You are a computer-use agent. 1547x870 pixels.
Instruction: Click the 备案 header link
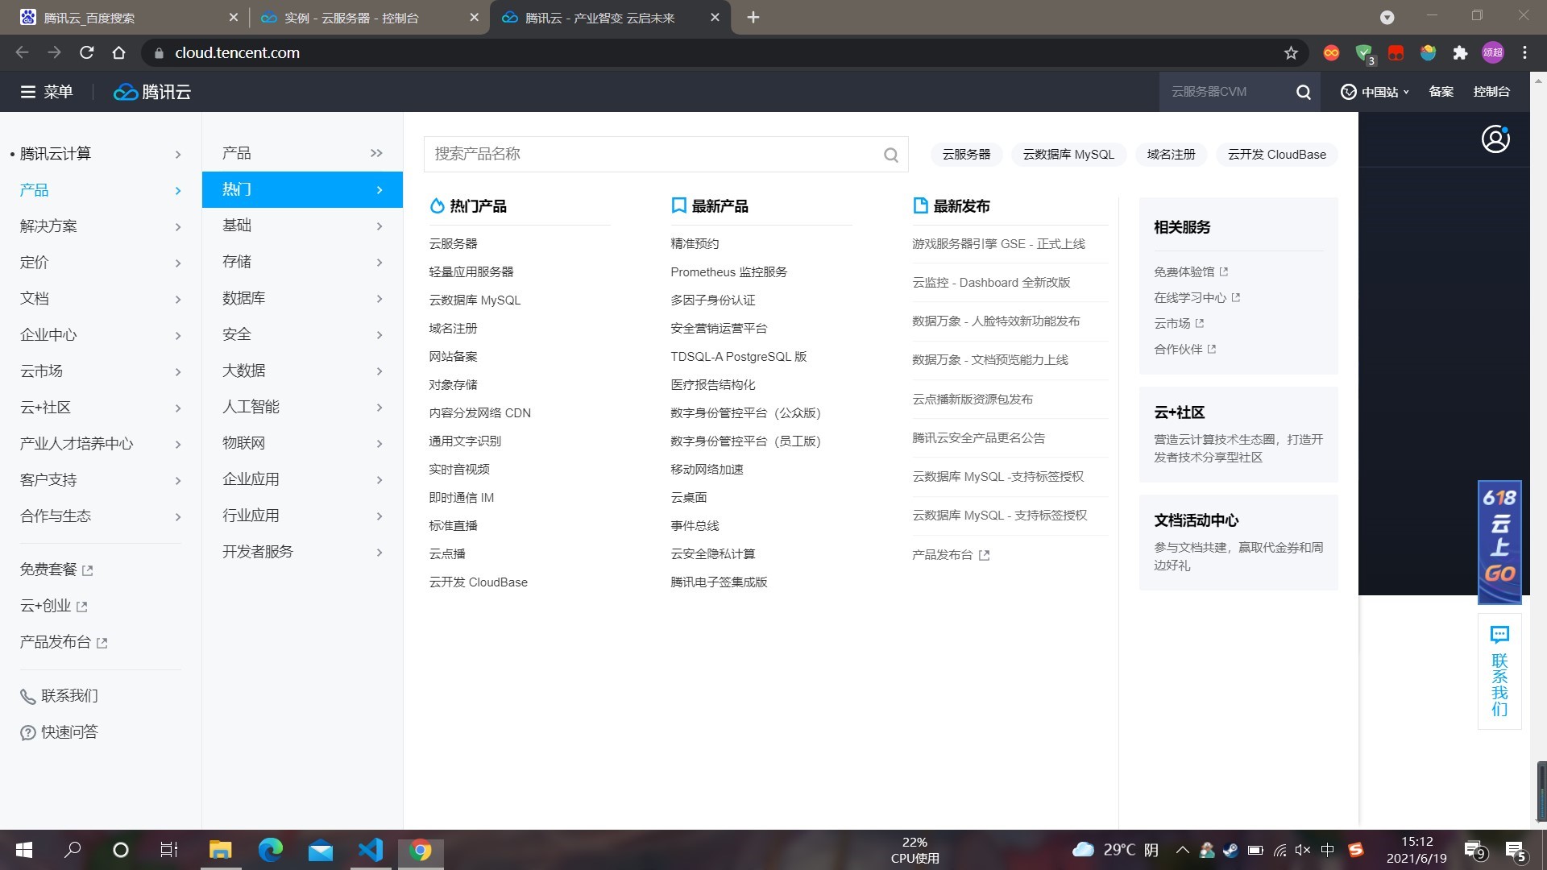1441,92
